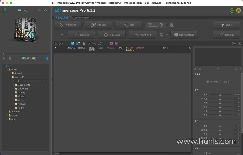Screen dimensions: 243x155
Task: Expand the Documents folder
Action: pyautogui.click(x=14, y=85)
